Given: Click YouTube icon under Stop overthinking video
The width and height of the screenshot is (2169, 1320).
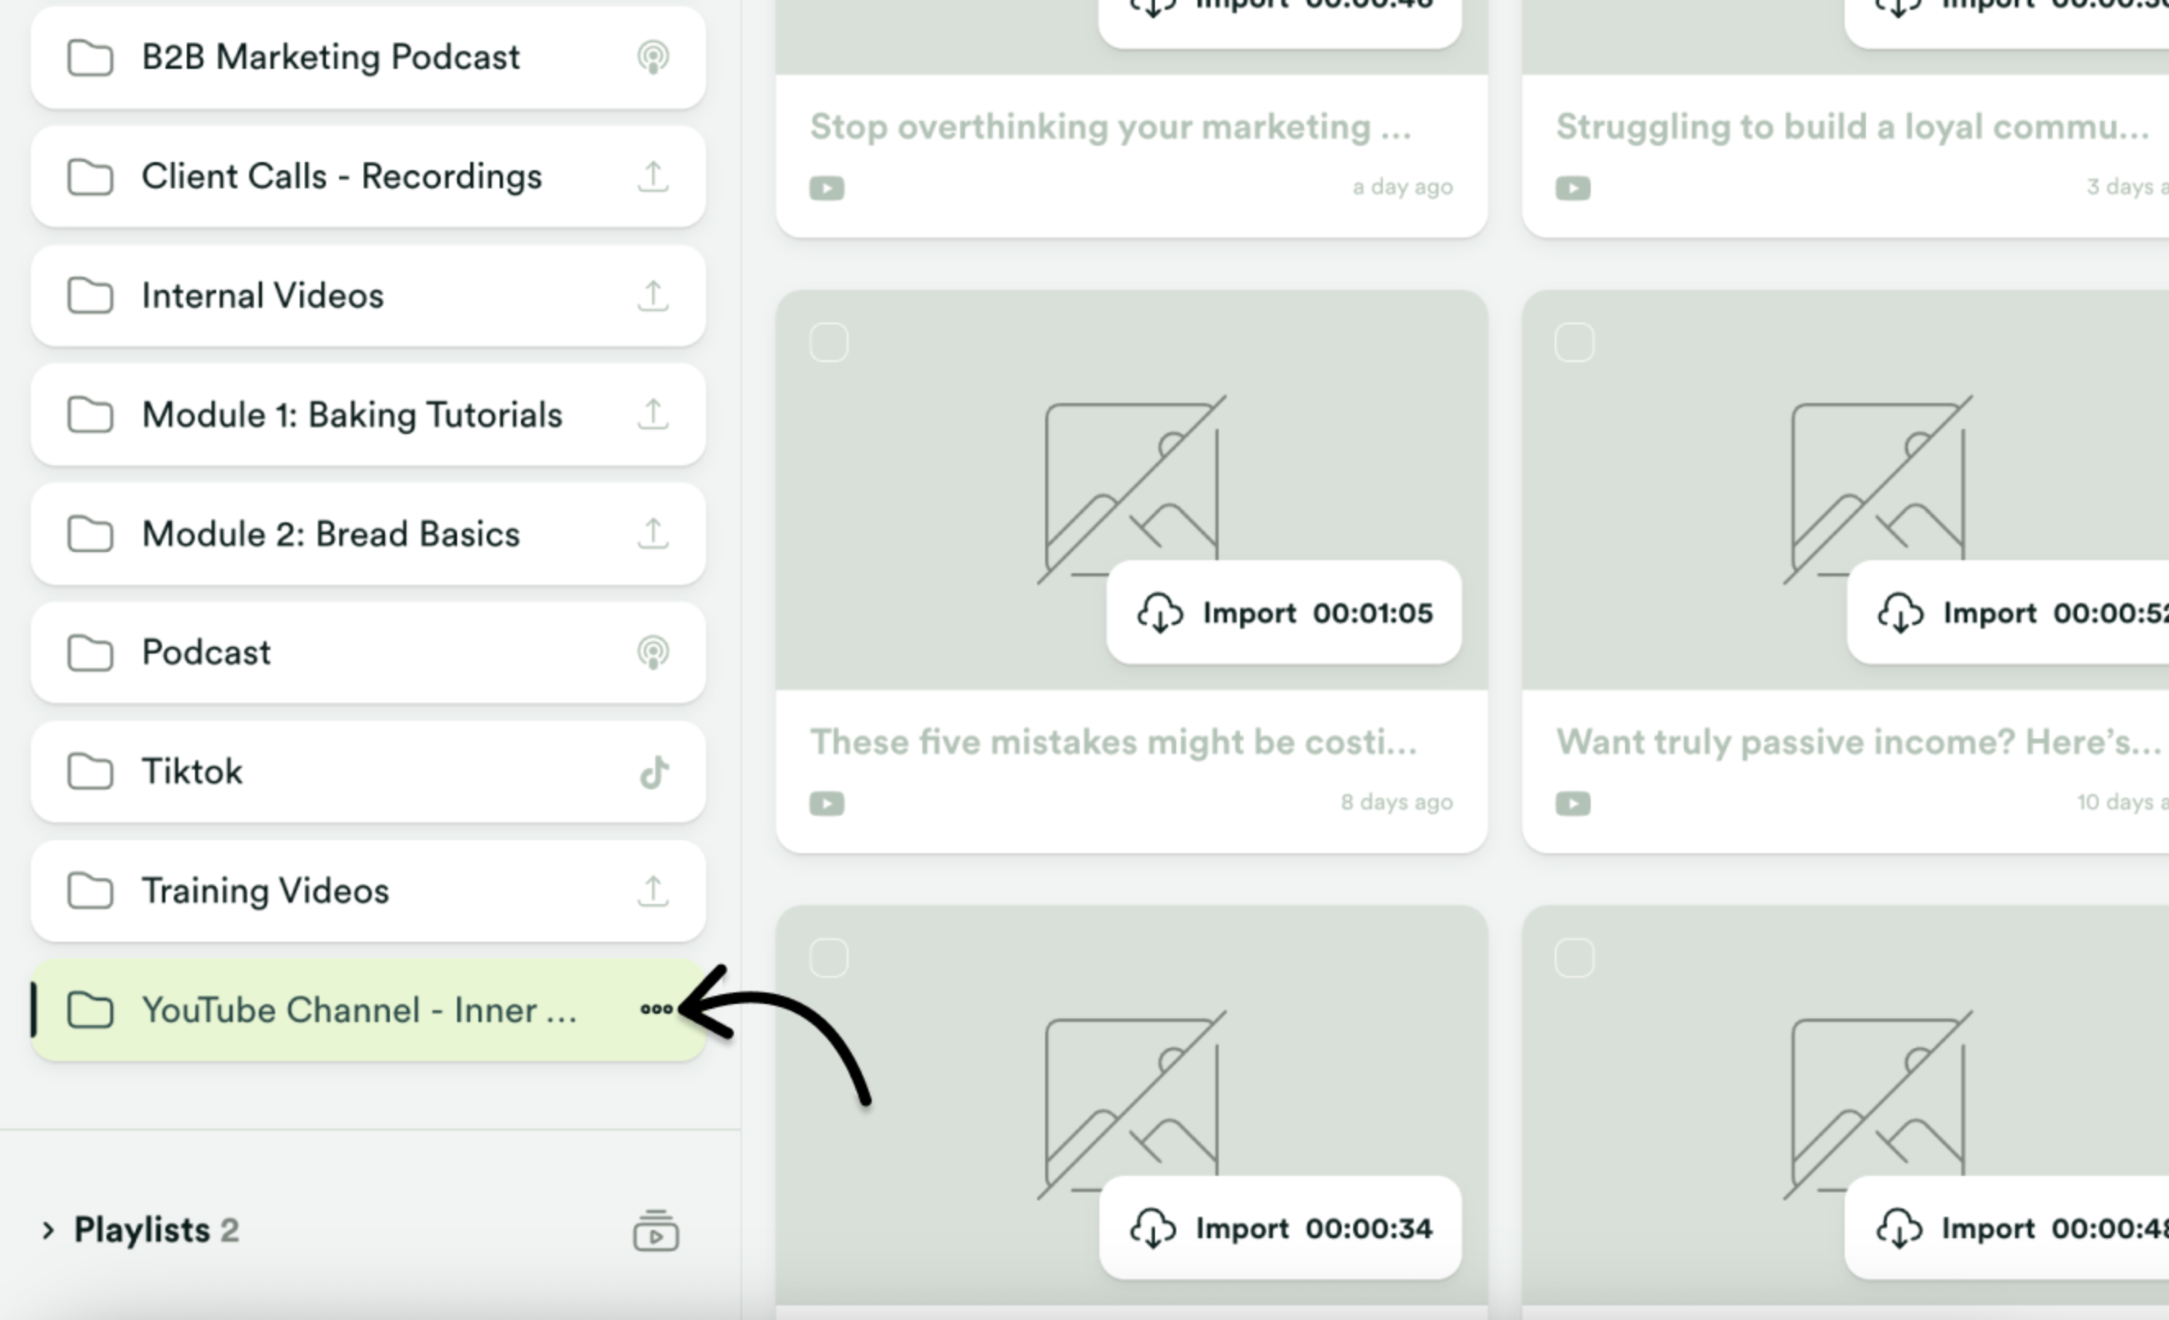Looking at the screenshot, I should (x=826, y=188).
